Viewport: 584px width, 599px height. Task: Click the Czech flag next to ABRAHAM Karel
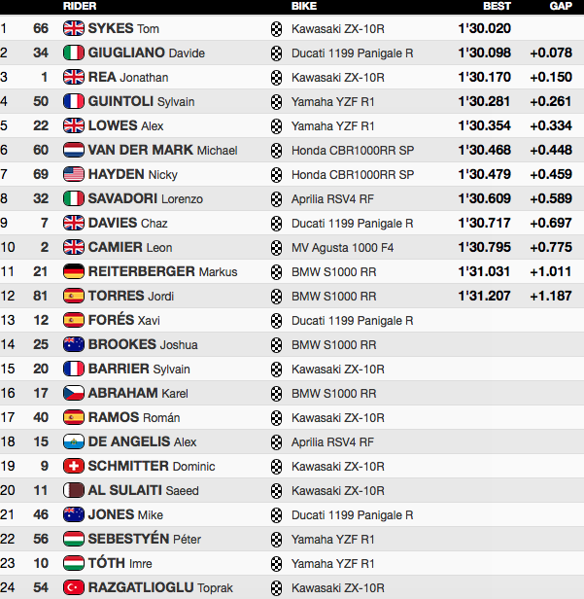(73, 393)
